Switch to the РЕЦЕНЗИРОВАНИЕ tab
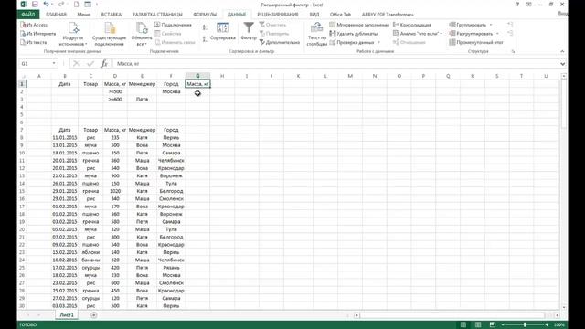 click(278, 15)
